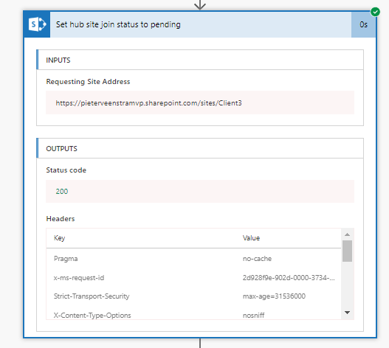
Task: Select the OUTPUTS section header
Action: (200, 148)
